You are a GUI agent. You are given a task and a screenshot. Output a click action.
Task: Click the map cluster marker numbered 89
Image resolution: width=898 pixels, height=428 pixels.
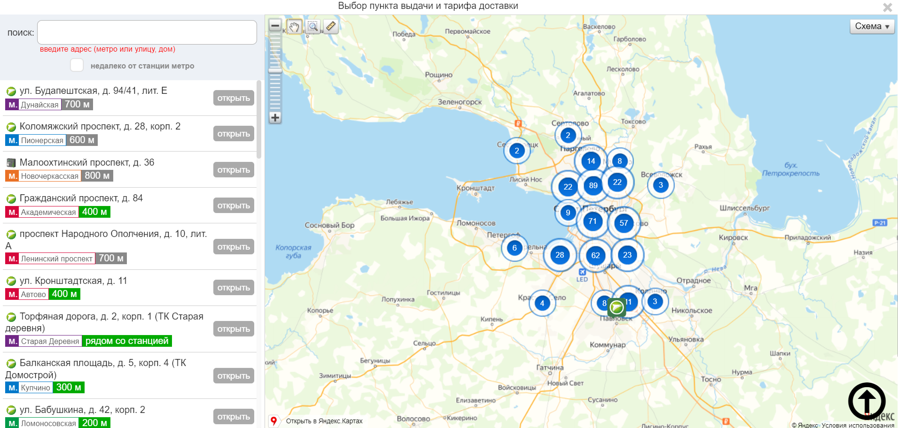(593, 185)
